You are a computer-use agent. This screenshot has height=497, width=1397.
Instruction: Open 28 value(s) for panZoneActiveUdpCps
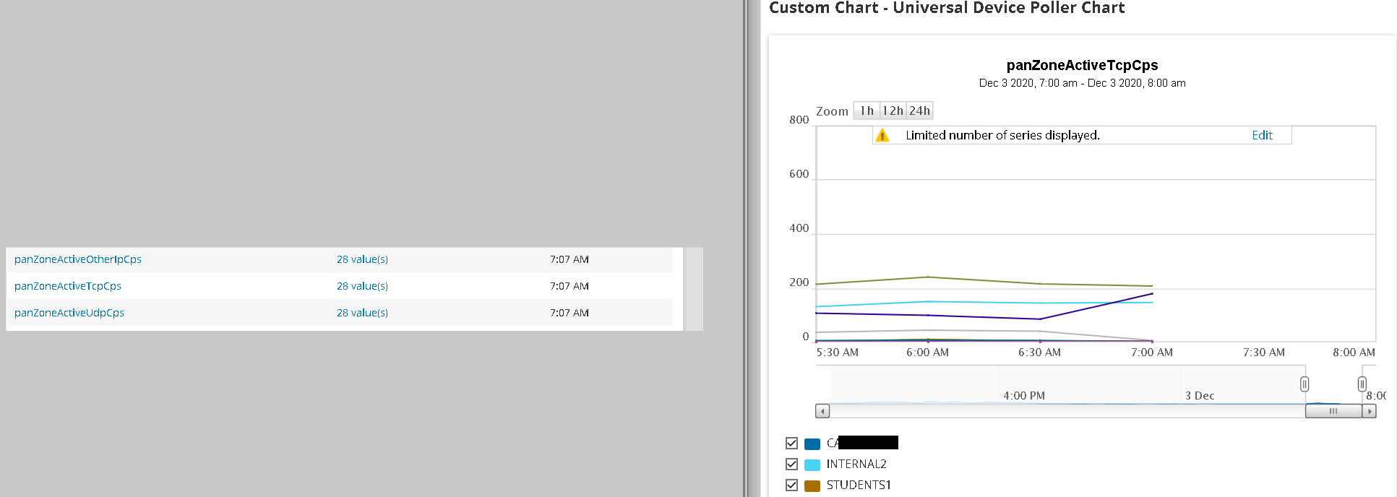click(x=362, y=313)
